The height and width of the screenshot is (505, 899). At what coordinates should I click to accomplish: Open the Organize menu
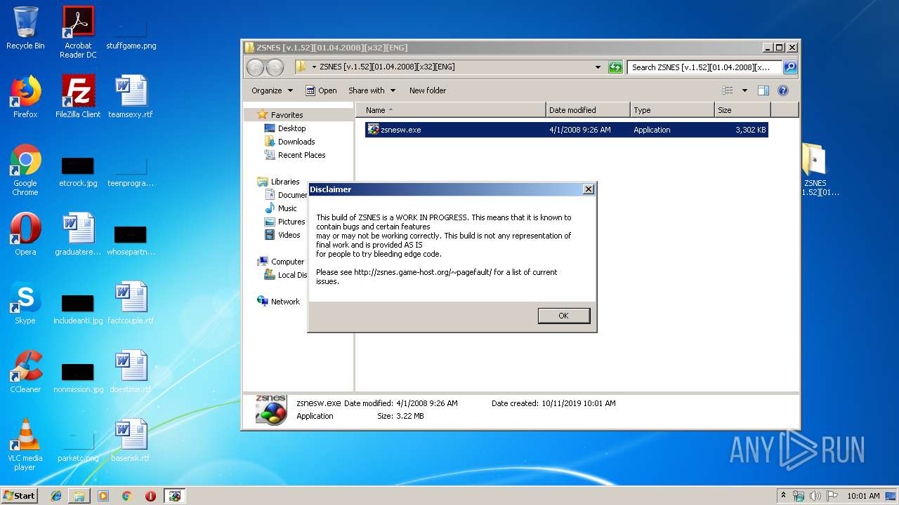click(x=272, y=90)
